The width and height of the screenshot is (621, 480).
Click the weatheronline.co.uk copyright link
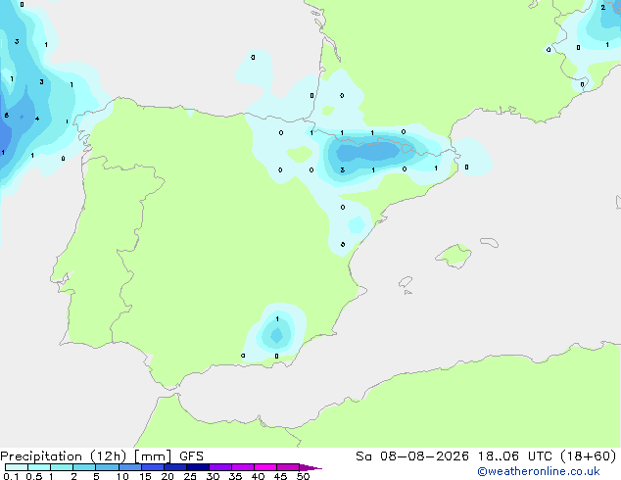(539, 471)
